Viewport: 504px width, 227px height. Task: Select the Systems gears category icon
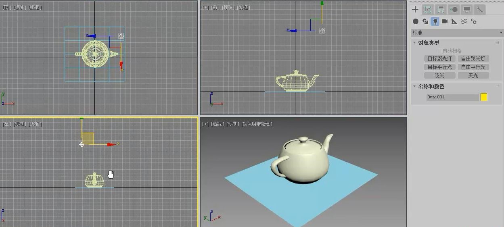pyautogui.click(x=474, y=21)
